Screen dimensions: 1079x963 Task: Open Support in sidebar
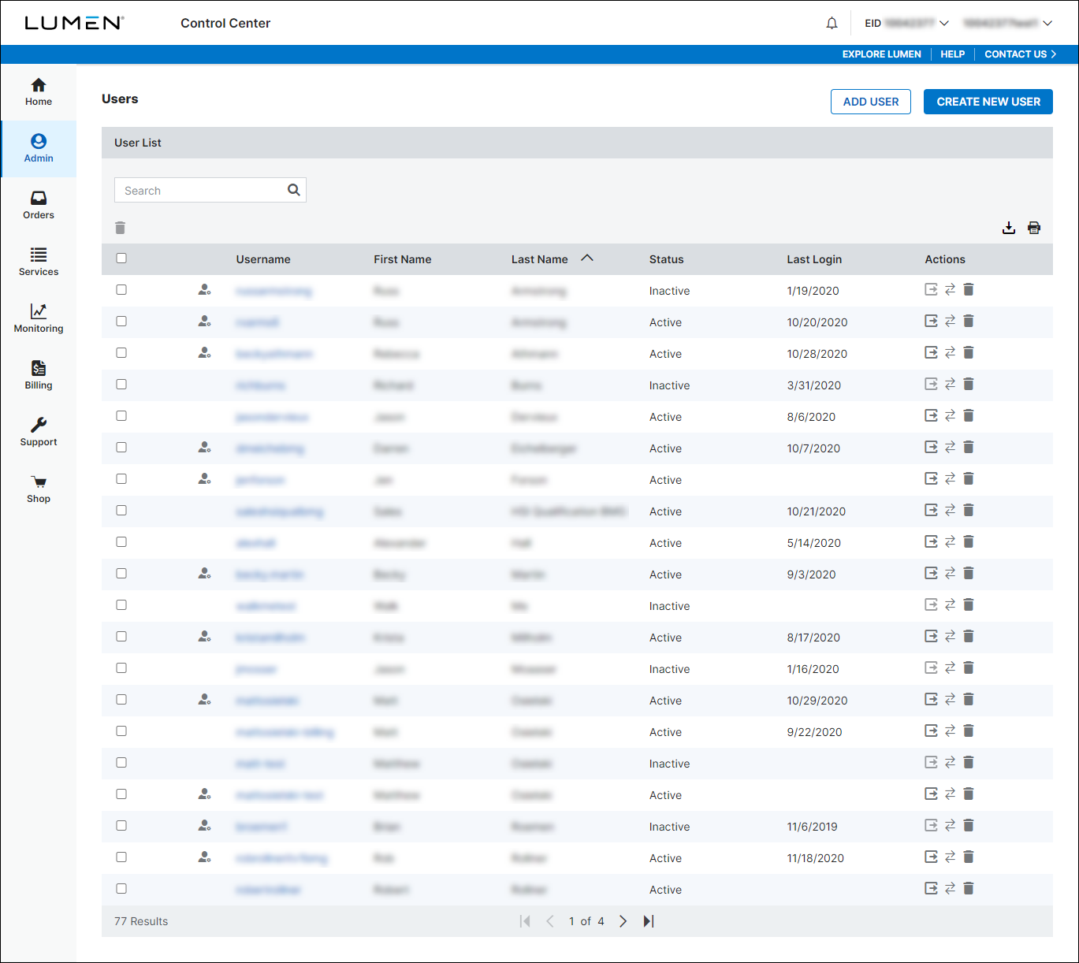38,432
